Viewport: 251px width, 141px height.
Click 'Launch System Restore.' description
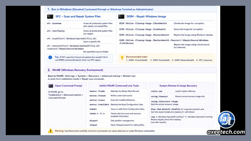point(185,91)
